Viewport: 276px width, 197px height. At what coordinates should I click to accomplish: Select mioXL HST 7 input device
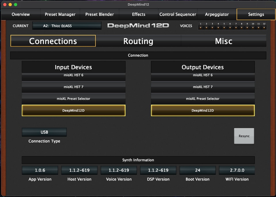[74, 87]
